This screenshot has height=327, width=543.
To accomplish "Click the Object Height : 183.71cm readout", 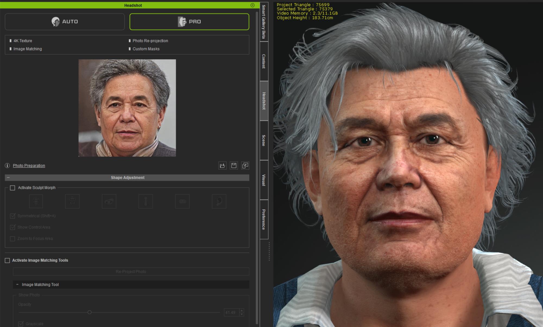I will point(305,18).
